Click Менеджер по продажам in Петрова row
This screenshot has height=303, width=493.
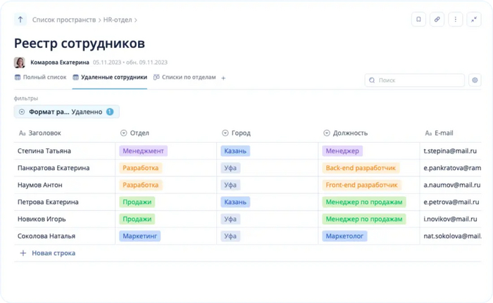(x=364, y=202)
